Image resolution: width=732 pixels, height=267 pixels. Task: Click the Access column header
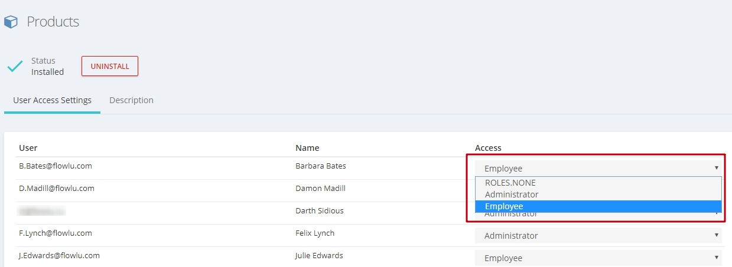tap(488, 148)
